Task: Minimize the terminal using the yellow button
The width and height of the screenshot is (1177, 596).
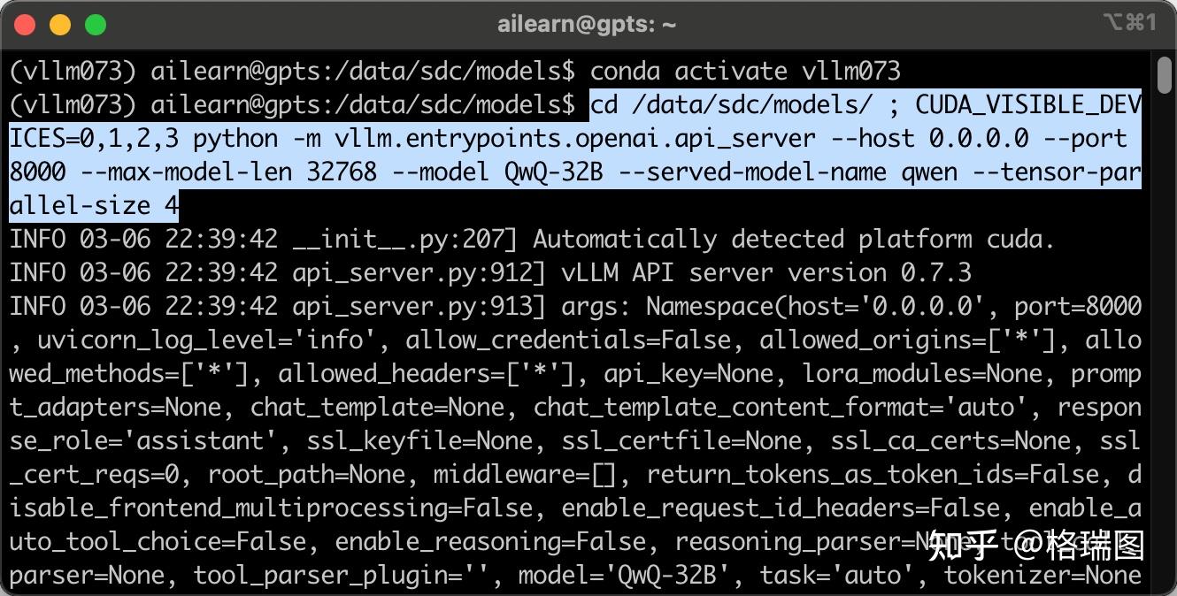Action: 60,25
